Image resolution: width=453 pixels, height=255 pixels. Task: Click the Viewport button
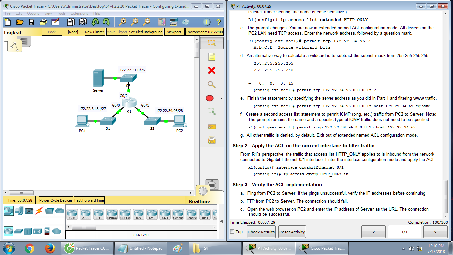pyautogui.click(x=174, y=32)
